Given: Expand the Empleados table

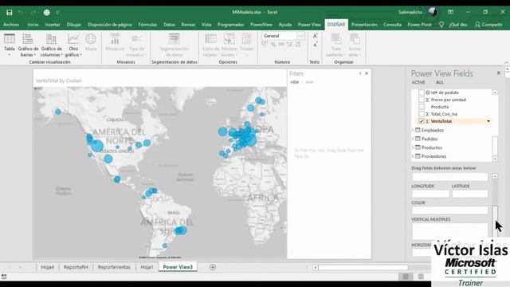Looking at the screenshot, I should 413,130.
